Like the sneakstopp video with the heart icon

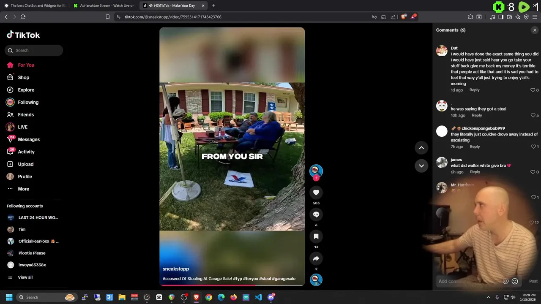pyautogui.click(x=316, y=193)
